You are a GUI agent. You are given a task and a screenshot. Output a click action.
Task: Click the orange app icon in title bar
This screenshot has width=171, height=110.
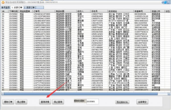[3, 2]
